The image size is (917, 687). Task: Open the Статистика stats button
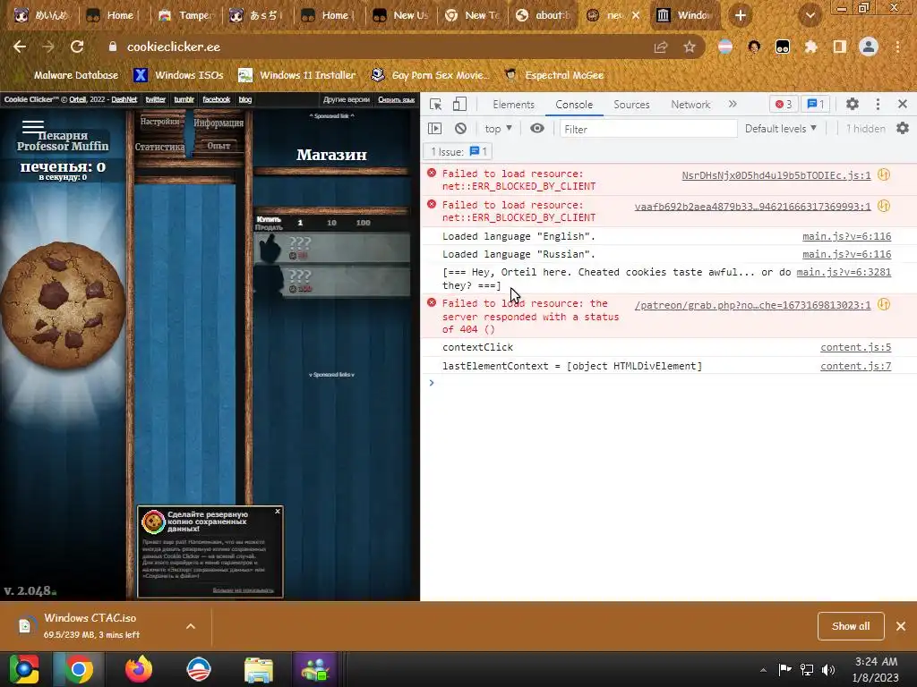159,147
